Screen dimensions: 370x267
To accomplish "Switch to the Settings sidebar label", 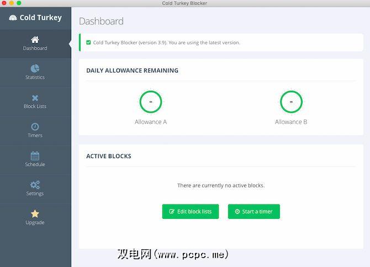I will [35, 193].
